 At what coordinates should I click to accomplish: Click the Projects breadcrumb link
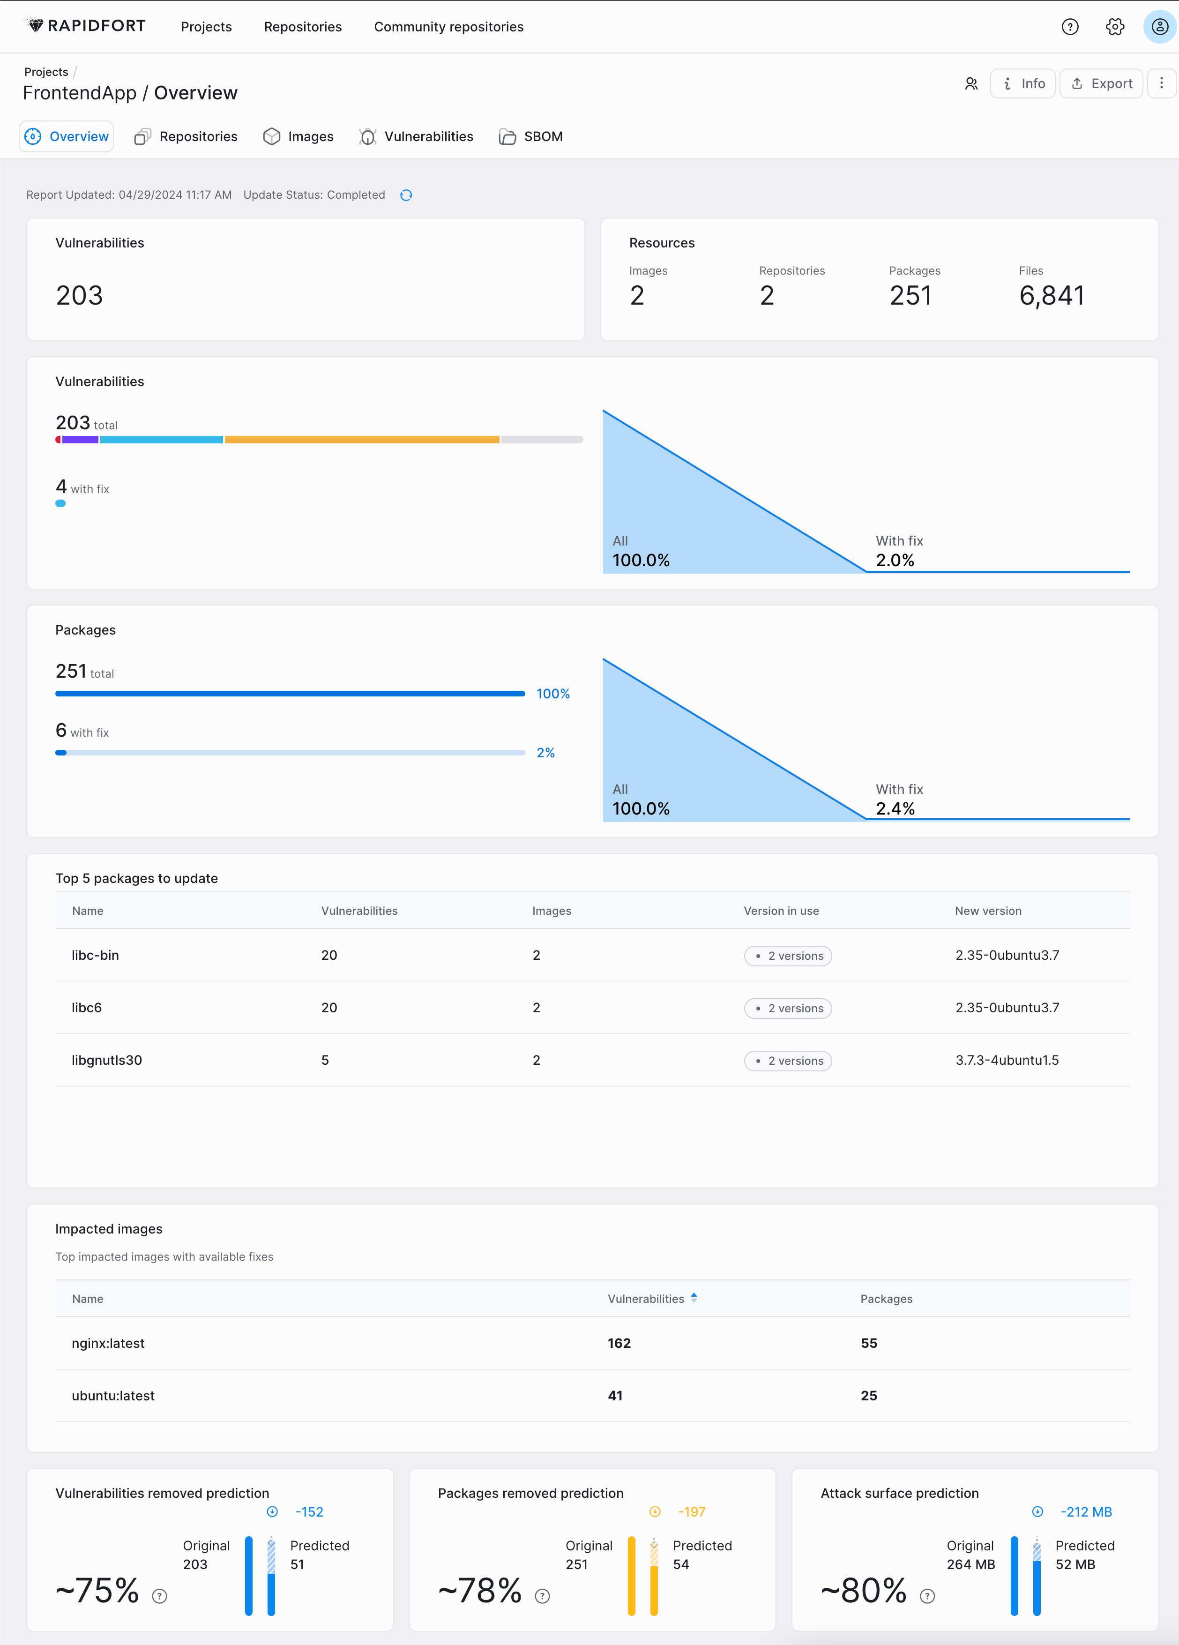point(46,72)
